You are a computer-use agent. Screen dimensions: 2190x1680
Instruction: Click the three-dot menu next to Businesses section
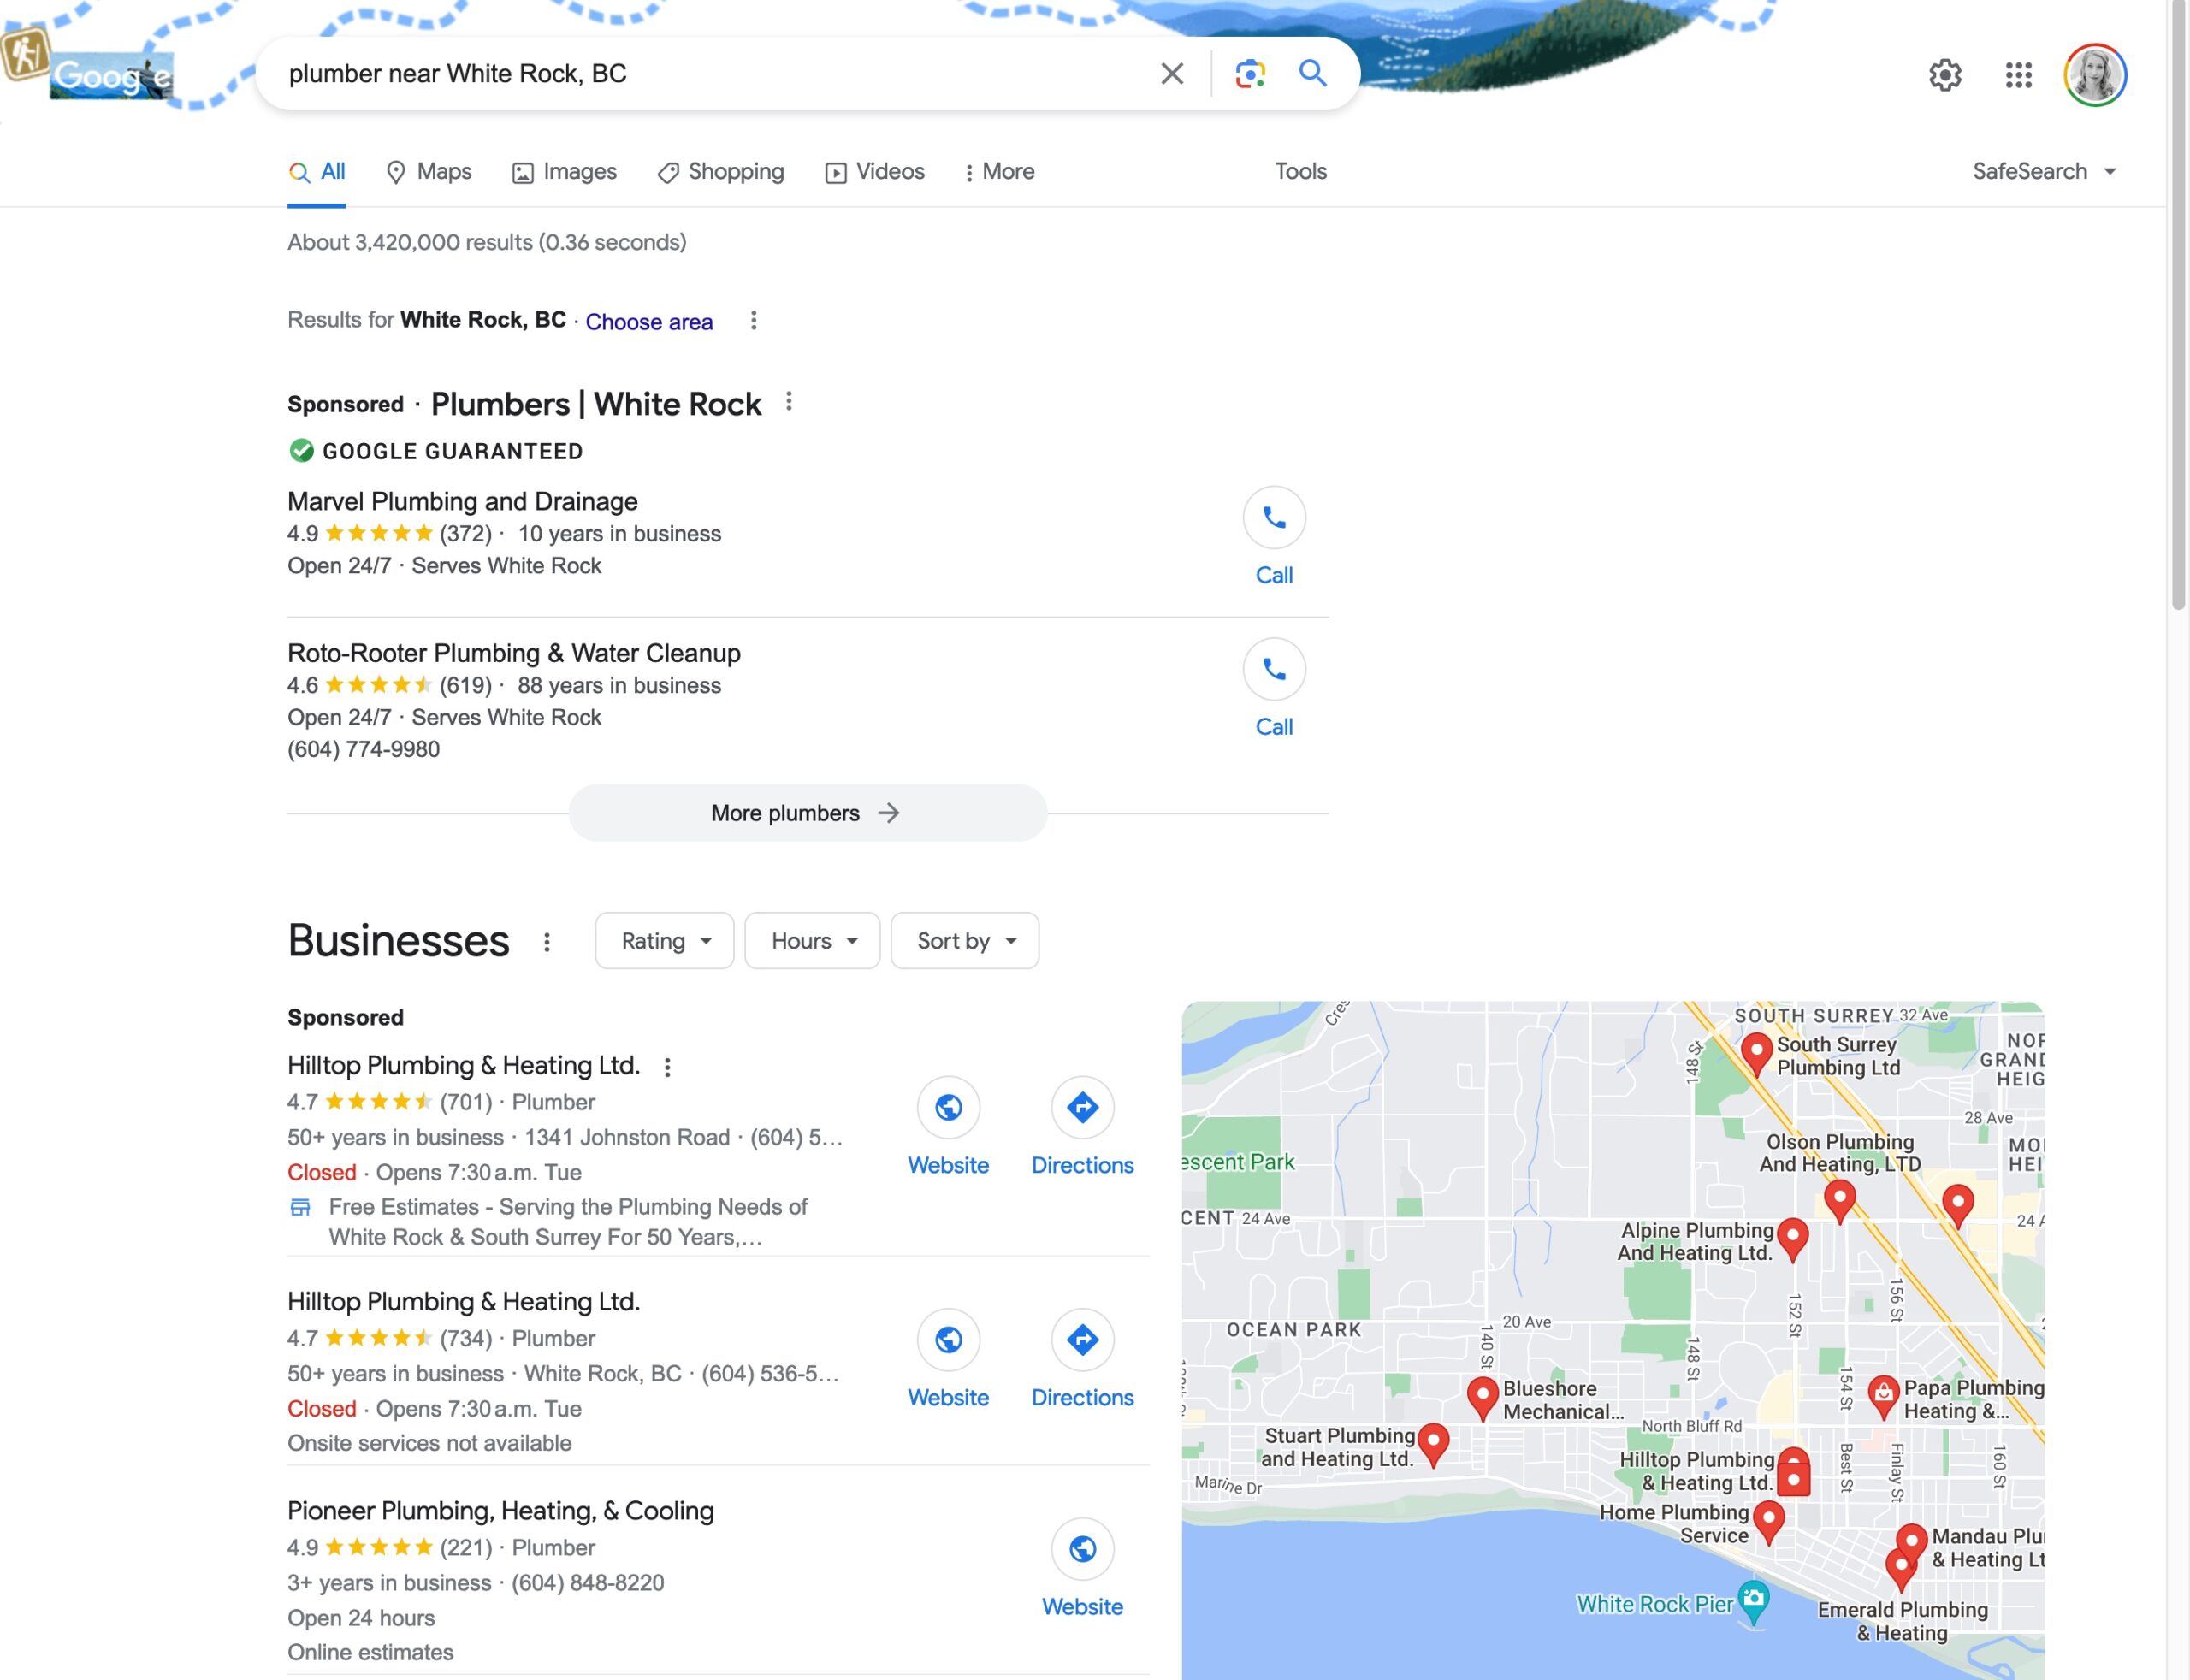[551, 941]
